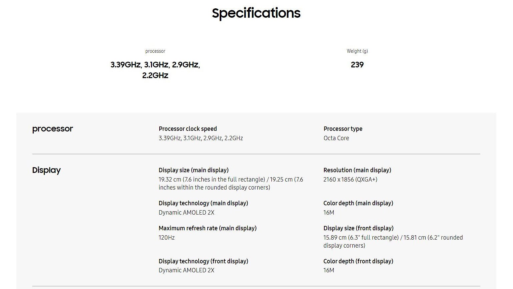Click the Display size (front display) label
This screenshot has height=289, width=513.
(358, 228)
